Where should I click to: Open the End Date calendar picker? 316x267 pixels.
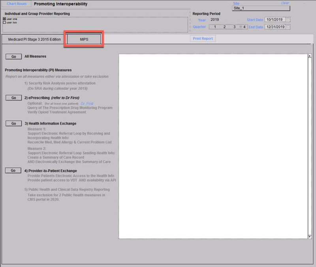(288, 27)
